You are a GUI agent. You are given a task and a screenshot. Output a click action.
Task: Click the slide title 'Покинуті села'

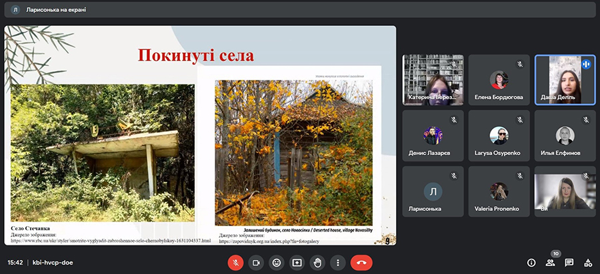(196, 55)
